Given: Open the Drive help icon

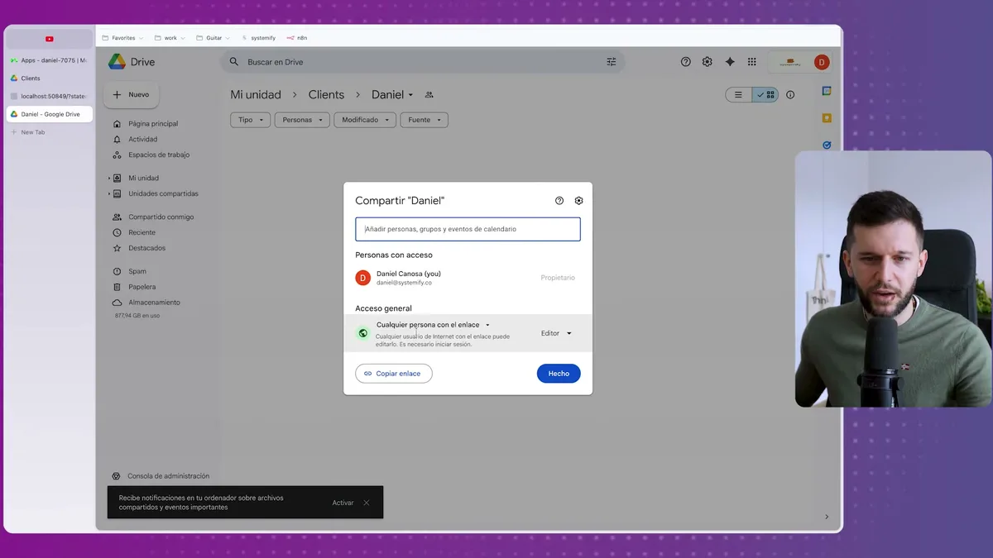Looking at the screenshot, I should 685,61.
